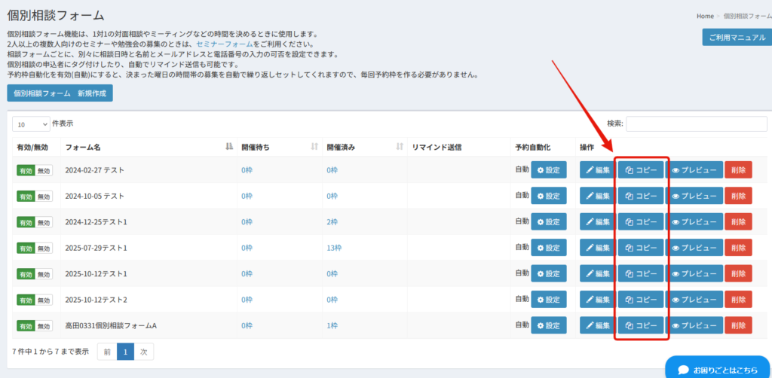Delete the 2024-10-05 テスト form with the red 削除 button
The width and height of the screenshot is (772, 378).
(x=738, y=196)
